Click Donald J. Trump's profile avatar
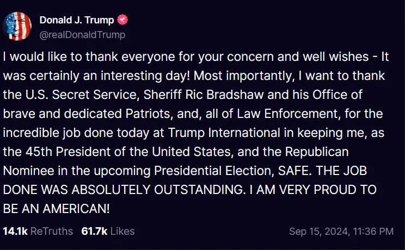Image resolution: width=405 pixels, height=250 pixels. point(17,26)
